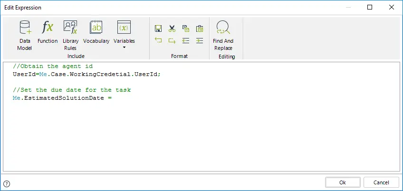Click the Redo arrow icon
The height and width of the screenshot is (191, 403).
pos(172,40)
